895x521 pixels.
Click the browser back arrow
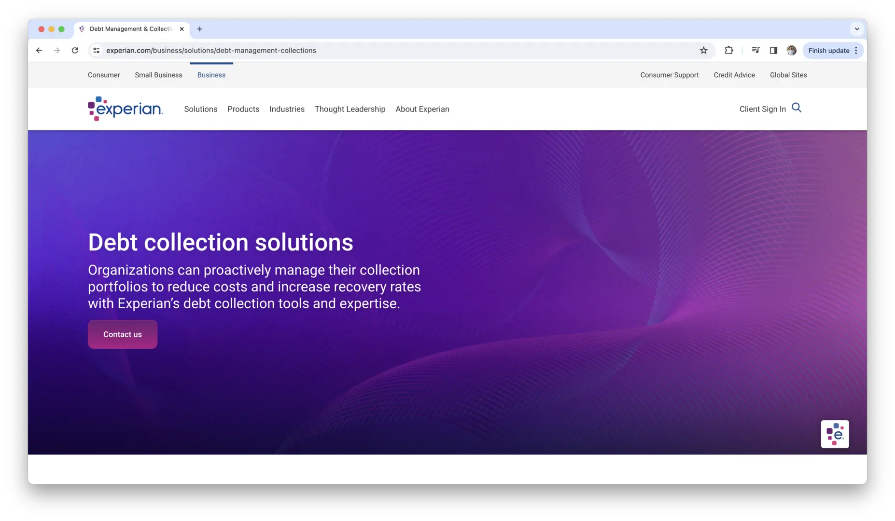pos(39,50)
